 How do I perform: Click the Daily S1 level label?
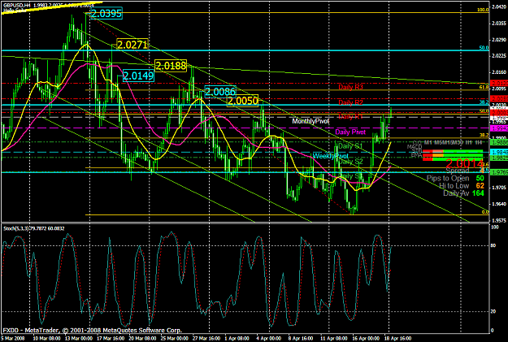click(350, 146)
